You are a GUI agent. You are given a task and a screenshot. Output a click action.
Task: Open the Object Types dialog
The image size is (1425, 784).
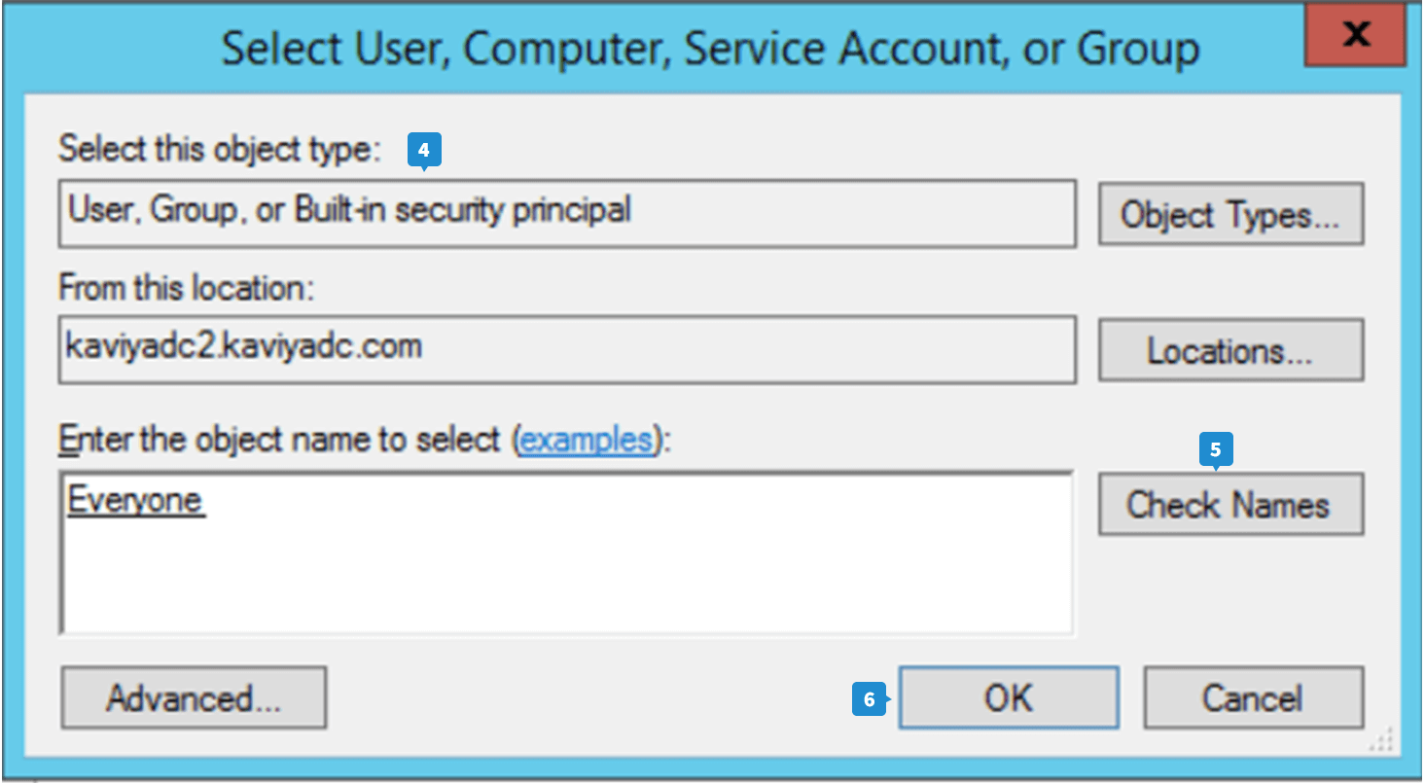(x=1230, y=214)
